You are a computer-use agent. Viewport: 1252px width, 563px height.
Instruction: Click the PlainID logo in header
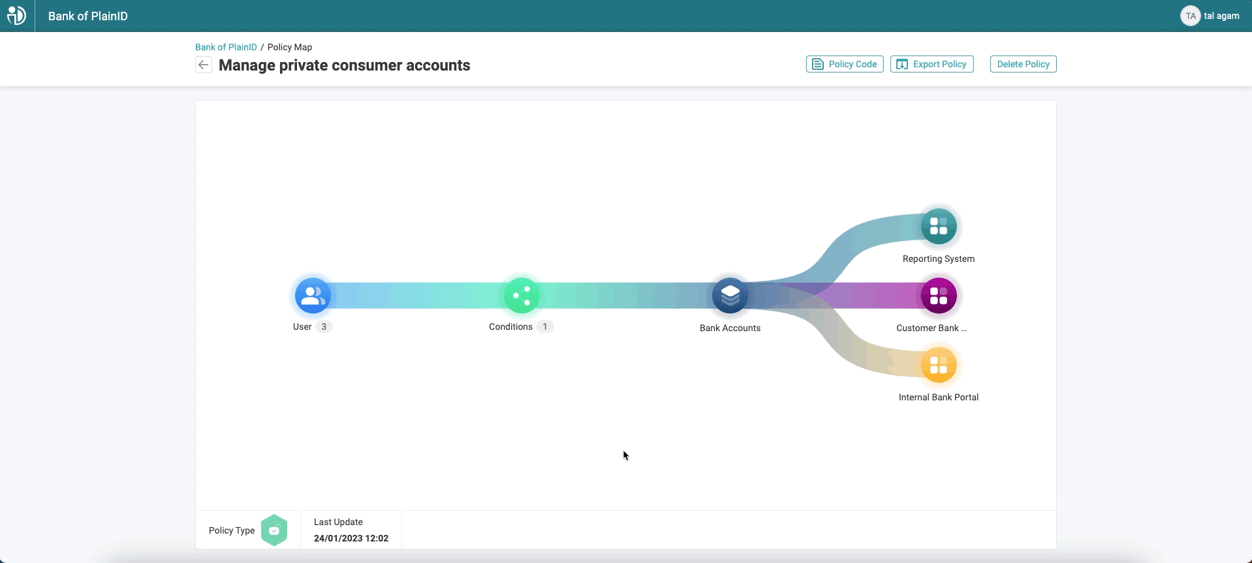[16, 15]
